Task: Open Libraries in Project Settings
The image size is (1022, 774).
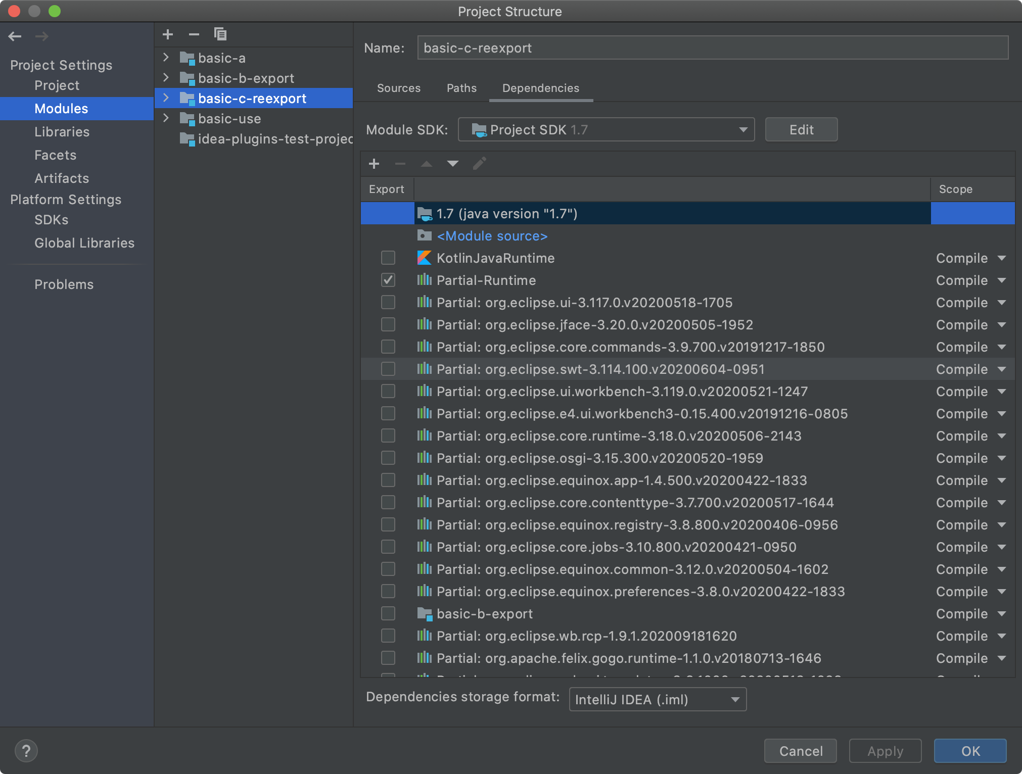Action: click(62, 132)
